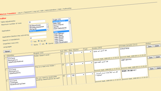Open the Log in menu link
The width and height of the screenshot is (161, 91).
point(20,13)
